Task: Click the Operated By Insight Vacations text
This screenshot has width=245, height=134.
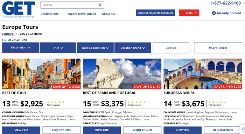Action: tap(100, 123)
